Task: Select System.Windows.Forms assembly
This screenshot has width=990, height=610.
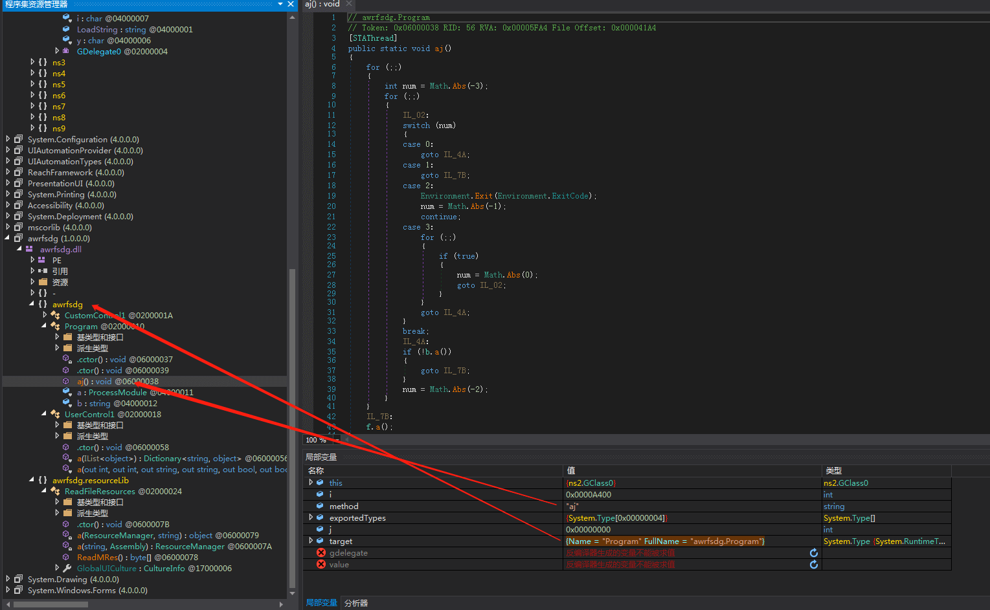Action: 87,590
